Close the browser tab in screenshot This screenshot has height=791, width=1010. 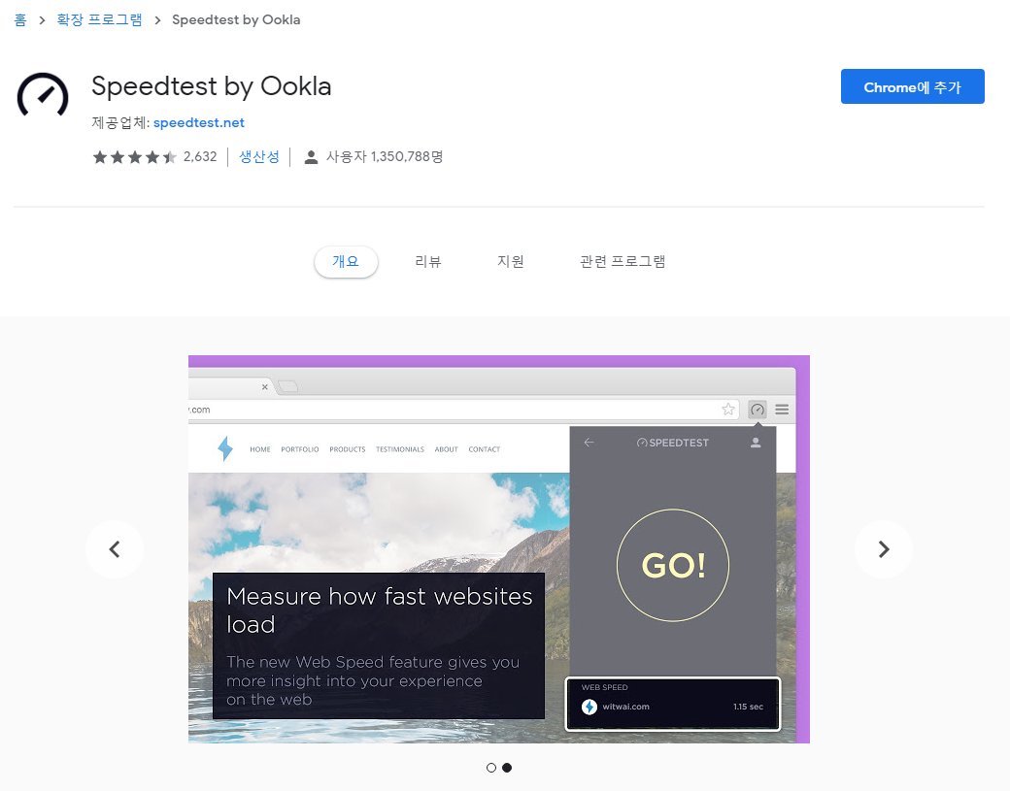(x=265, y=387)
